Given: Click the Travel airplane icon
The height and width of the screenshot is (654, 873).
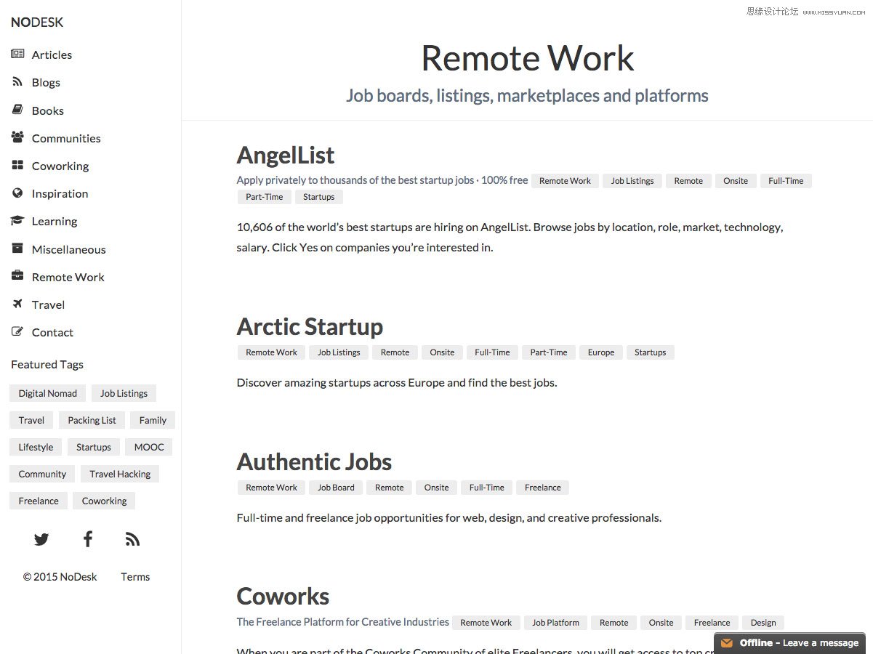Looking at the screenshot, I should click(17, 304).
